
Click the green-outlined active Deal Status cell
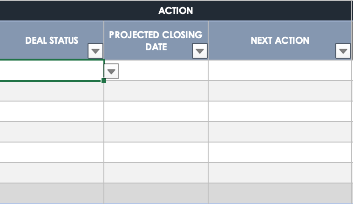(51, 70)
